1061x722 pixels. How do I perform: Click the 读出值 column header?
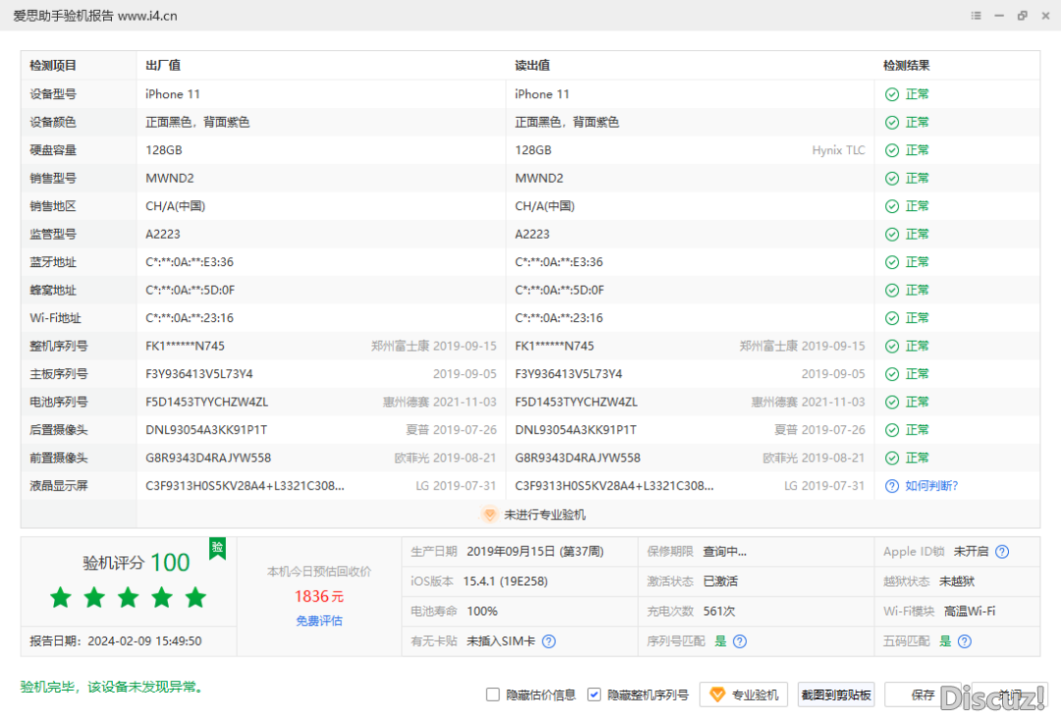(x=532, y=66)
